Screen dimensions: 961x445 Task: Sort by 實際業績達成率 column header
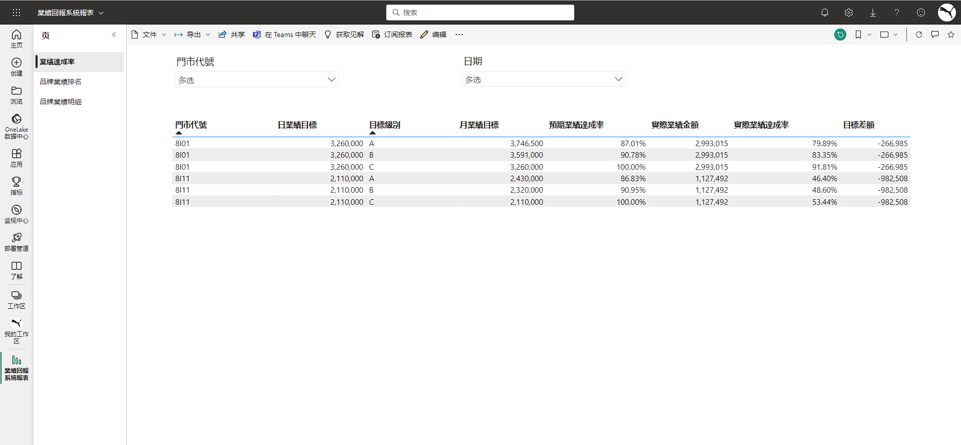pos(761,125)
